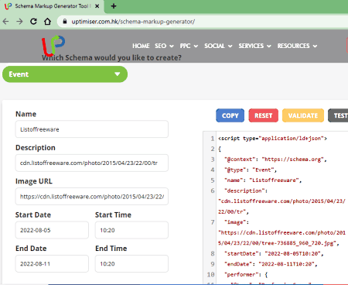Click the COPY button
This screenshot has height=285, width=348.
[x=230, y=115]
